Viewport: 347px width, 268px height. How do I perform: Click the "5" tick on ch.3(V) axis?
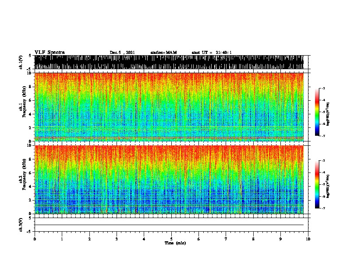tap(30, 218)
